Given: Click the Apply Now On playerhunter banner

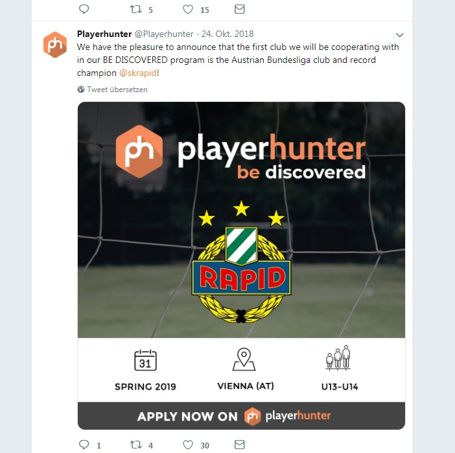Looking at the screenshot, I should click(241, 416).
